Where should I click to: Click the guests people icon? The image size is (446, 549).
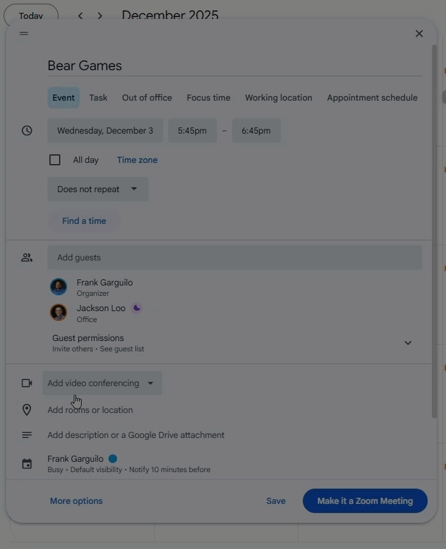[x=27, y=257]
